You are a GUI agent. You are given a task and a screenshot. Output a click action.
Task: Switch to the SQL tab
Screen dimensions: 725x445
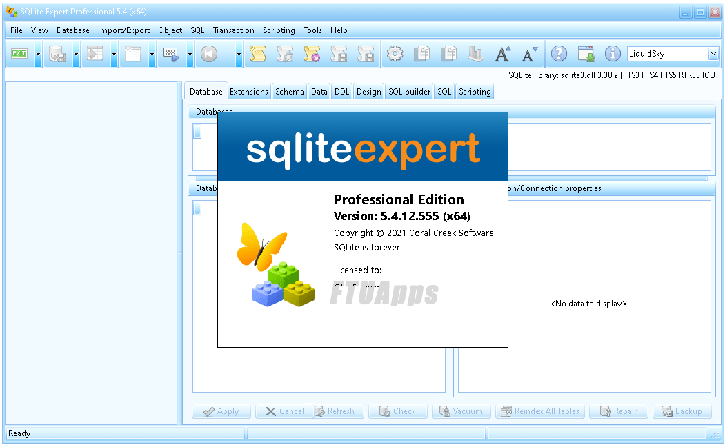pos(444,92)
